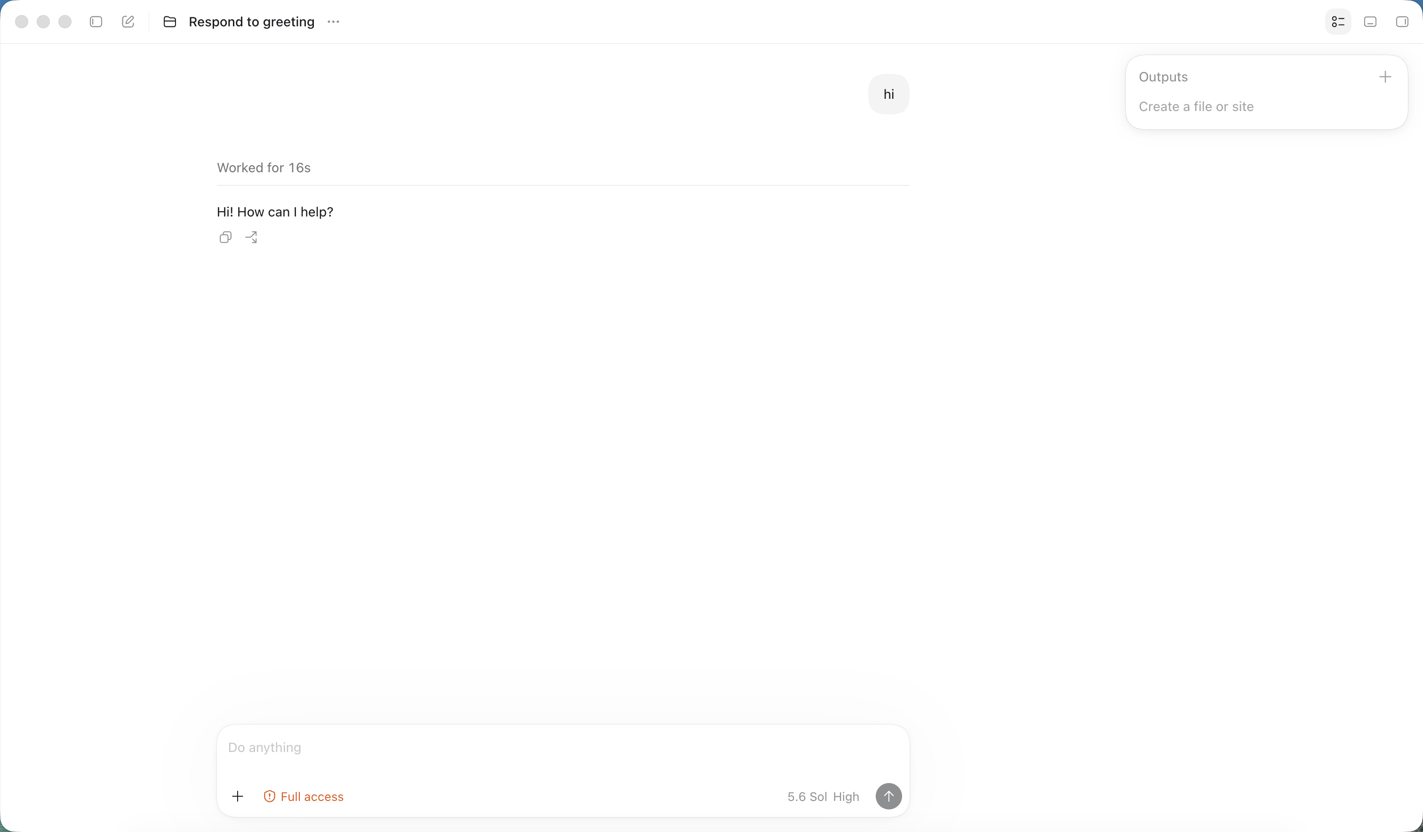The image size is (1423, 832).
Task: Close the window with the first traffic light
Action: 22,22
